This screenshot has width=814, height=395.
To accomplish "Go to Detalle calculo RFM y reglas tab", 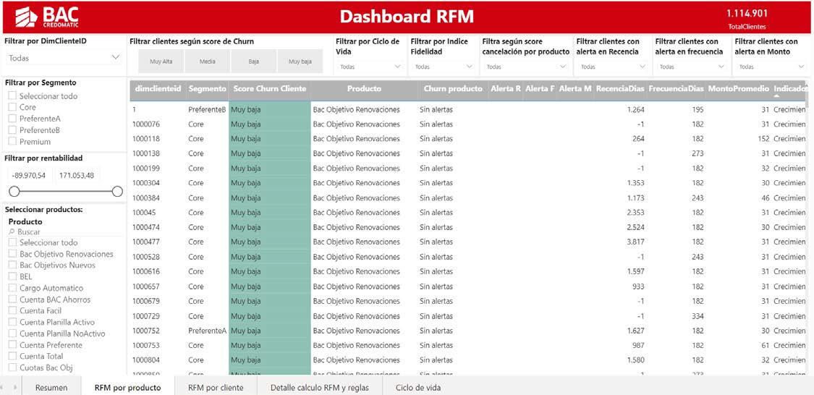I will (320, 387).
